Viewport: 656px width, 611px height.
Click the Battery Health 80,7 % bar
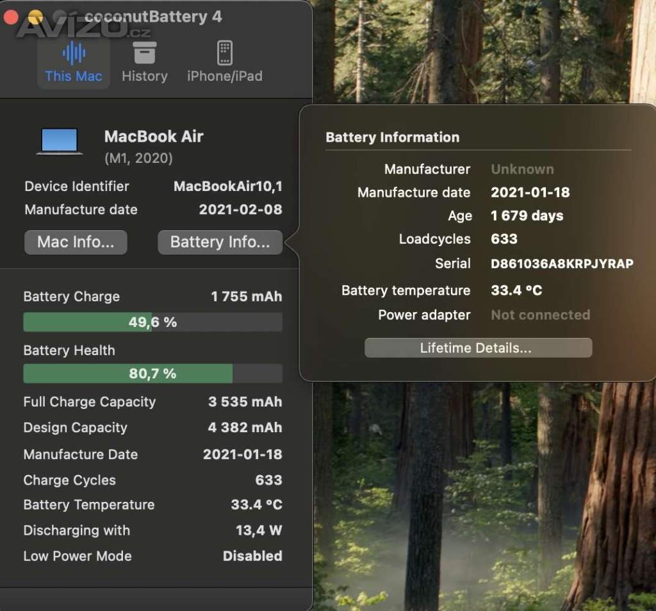click(152, 373)
